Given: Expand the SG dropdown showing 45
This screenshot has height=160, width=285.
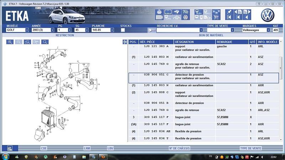Looking at the screenshot, I should [87, 30].
